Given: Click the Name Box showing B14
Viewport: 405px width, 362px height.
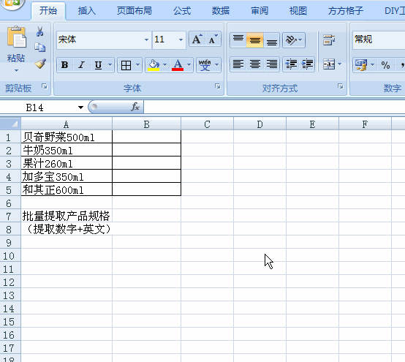Looking at the screenshot, I should (39, 108).
